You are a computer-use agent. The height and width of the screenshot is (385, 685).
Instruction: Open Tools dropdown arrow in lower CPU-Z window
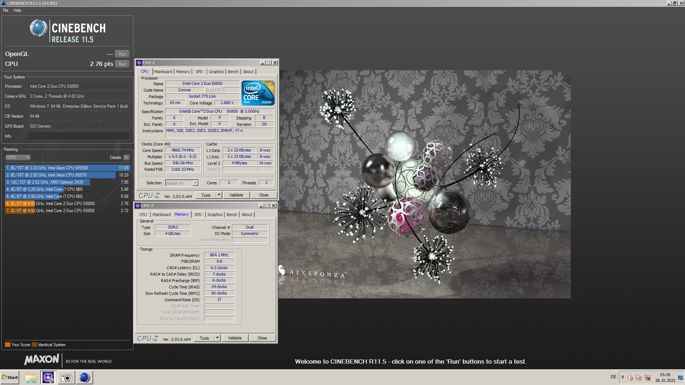pyautogui.click(x=217, y=338)
